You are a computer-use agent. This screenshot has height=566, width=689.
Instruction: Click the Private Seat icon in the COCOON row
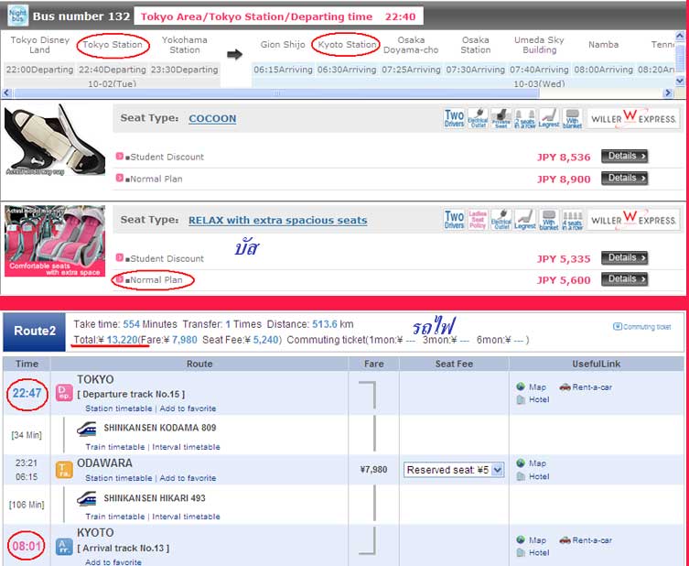(501, 119)
